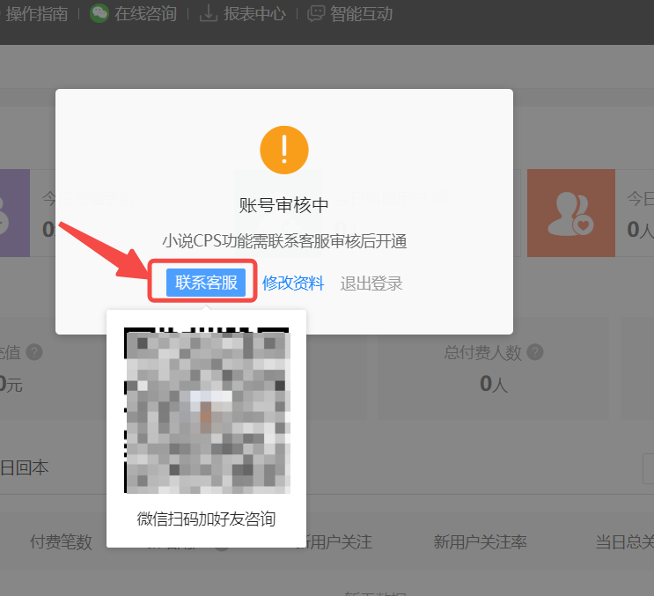This screenshot has height=596, width=654.
Task: Open the 修改资料 link
Action: click(x=293, y=283)
